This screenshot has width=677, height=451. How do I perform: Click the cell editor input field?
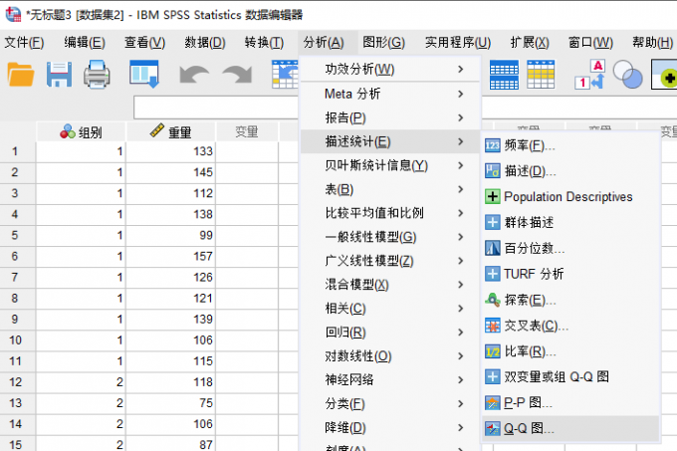click(x=216, y=108)
